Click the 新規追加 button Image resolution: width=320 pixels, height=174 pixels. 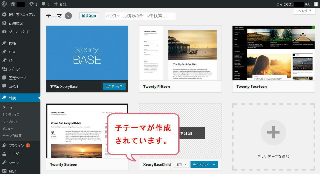[89, 16]
